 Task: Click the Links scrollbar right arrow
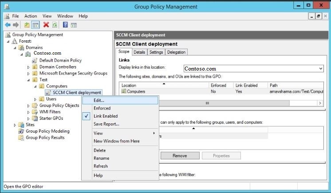(x=320, y=103)
